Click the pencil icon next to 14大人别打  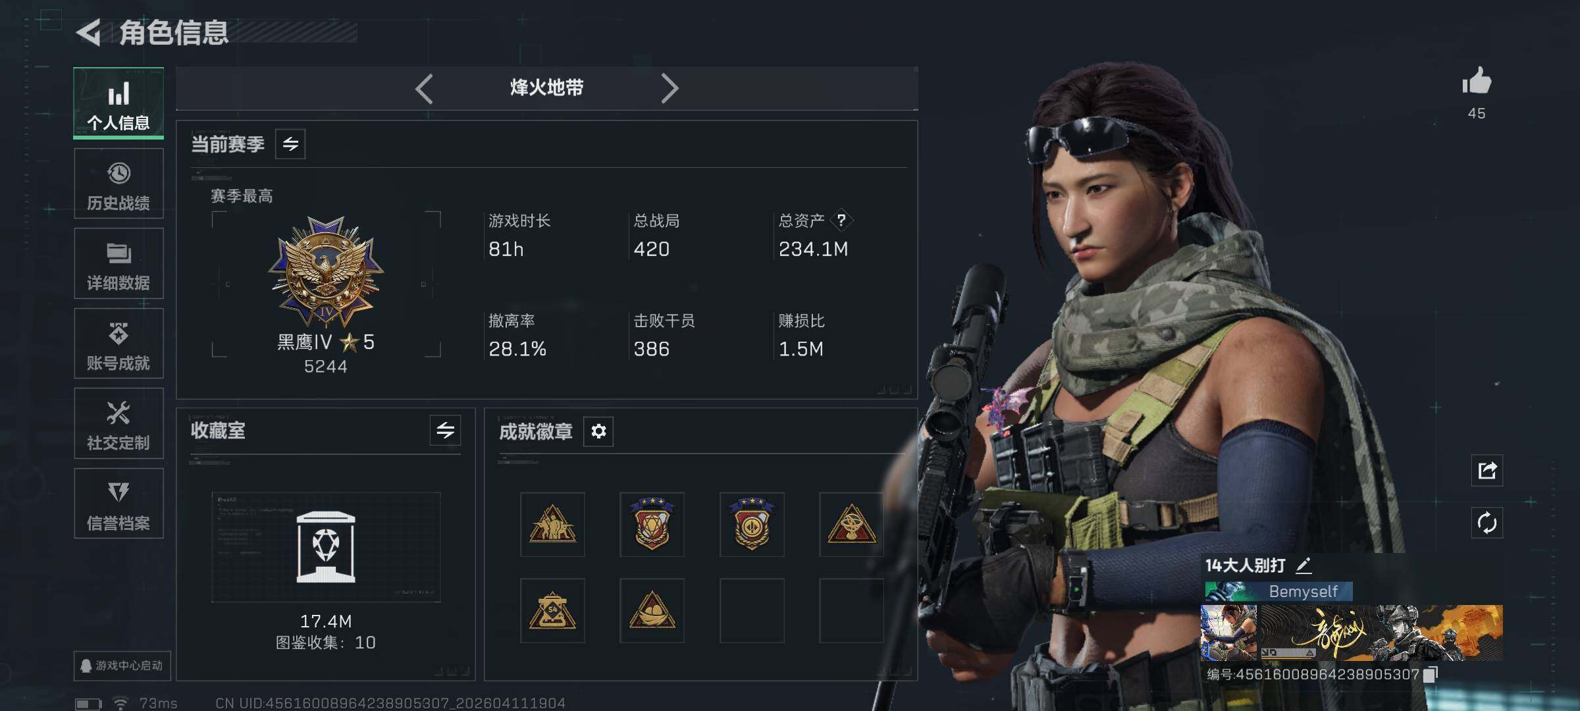(1303, 565)
